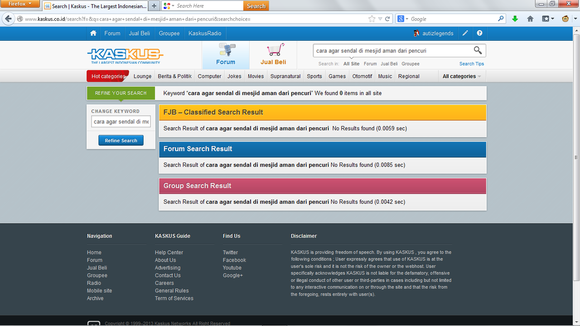Open the help question mark icon
580x326 pixels.
pos(479,33)
